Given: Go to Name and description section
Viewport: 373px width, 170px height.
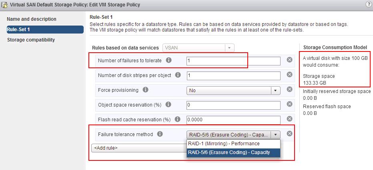Looking at the screenshot, I should tap(32, 19).
